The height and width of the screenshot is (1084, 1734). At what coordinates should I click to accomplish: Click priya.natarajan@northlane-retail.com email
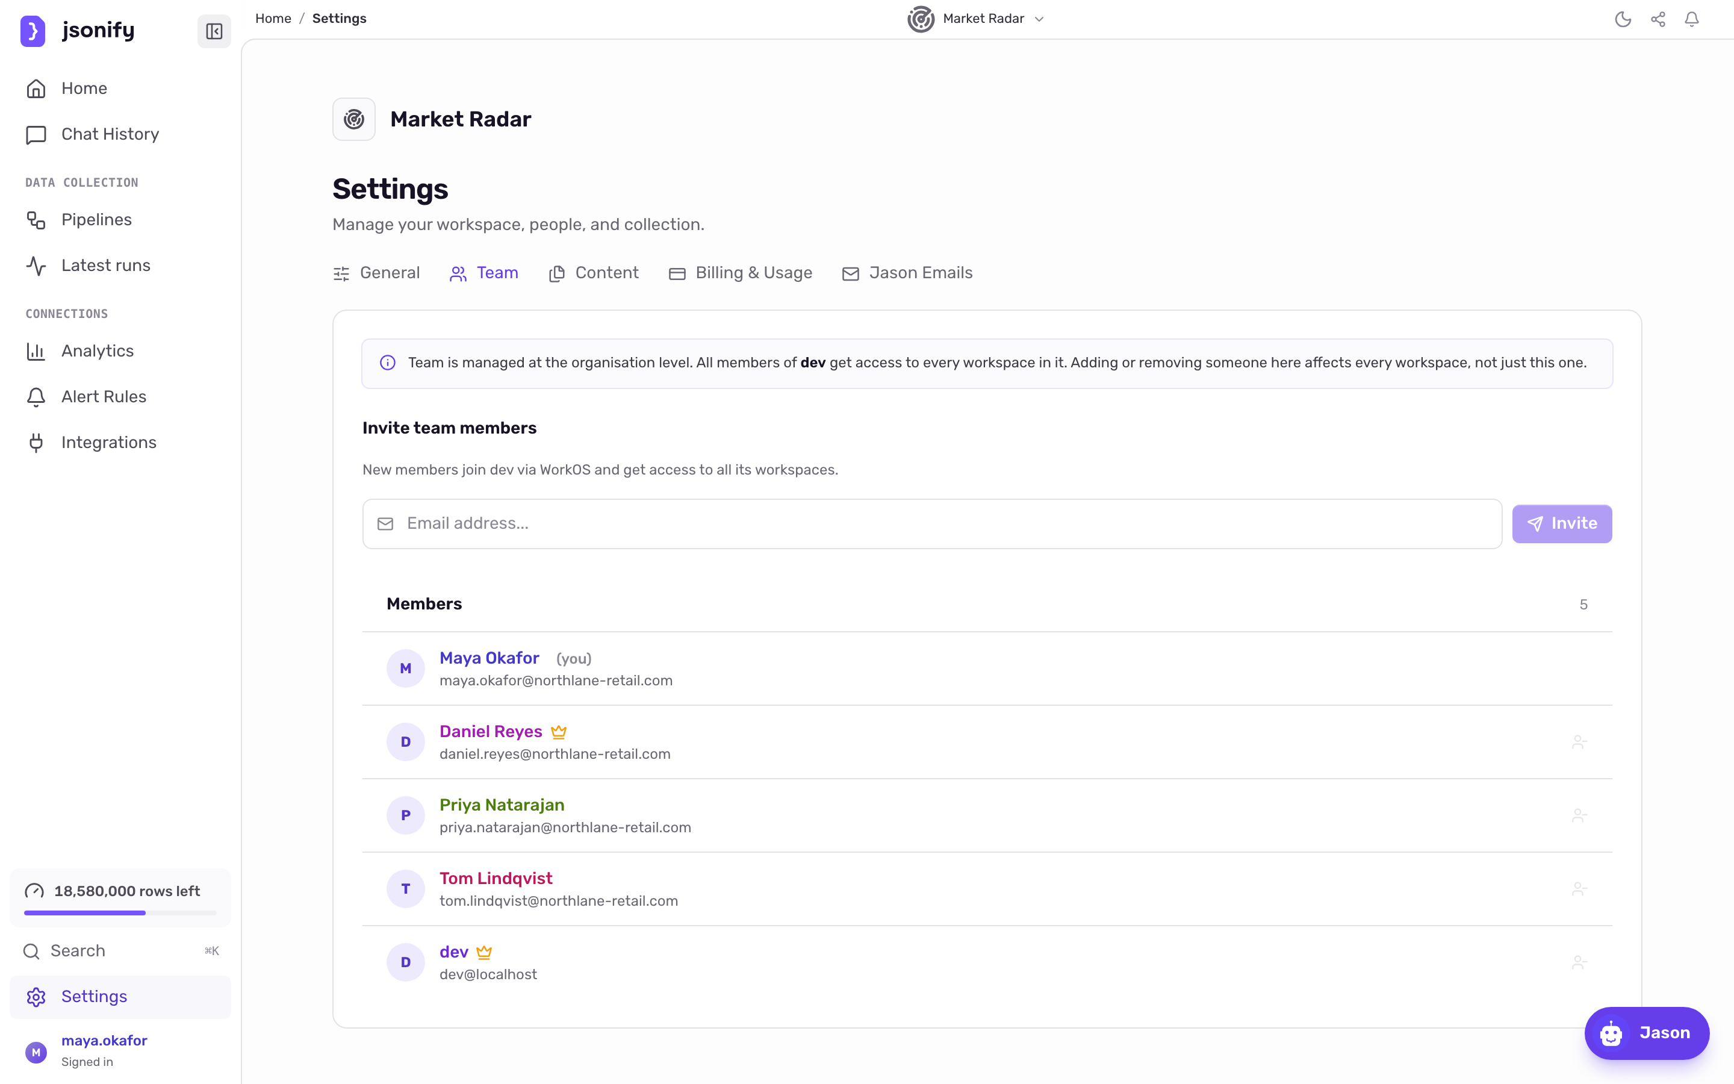coord(565,827)
